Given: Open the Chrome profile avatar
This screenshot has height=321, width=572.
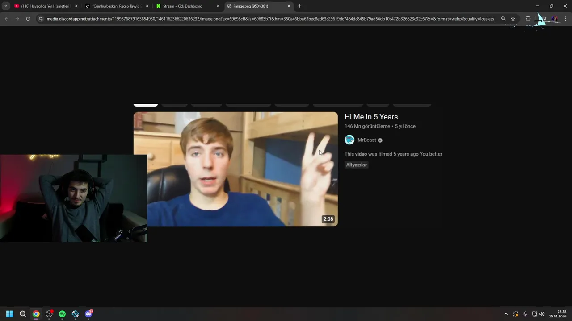Looking at the screenshot, I should tap(555, 19).
